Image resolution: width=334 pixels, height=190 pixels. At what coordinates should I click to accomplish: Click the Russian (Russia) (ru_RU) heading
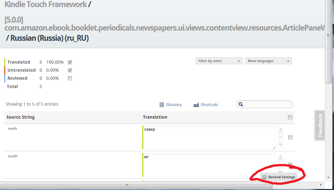[49, 38]
